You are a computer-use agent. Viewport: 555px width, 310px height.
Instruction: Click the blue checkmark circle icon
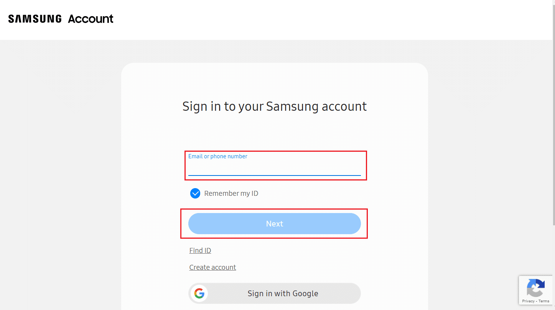pyautogui.click(x=195, y=194)
